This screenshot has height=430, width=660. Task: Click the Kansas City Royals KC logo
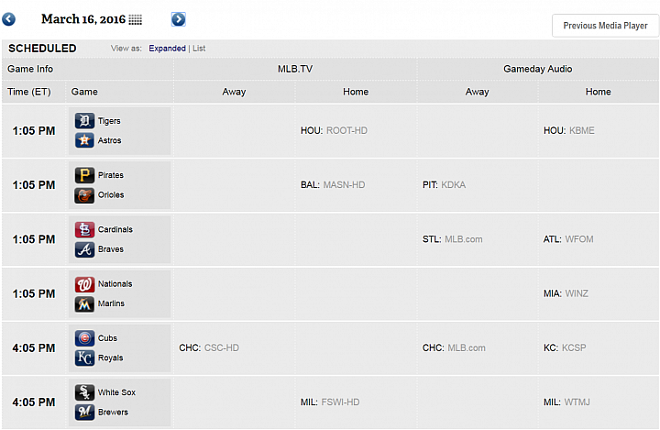84,358
